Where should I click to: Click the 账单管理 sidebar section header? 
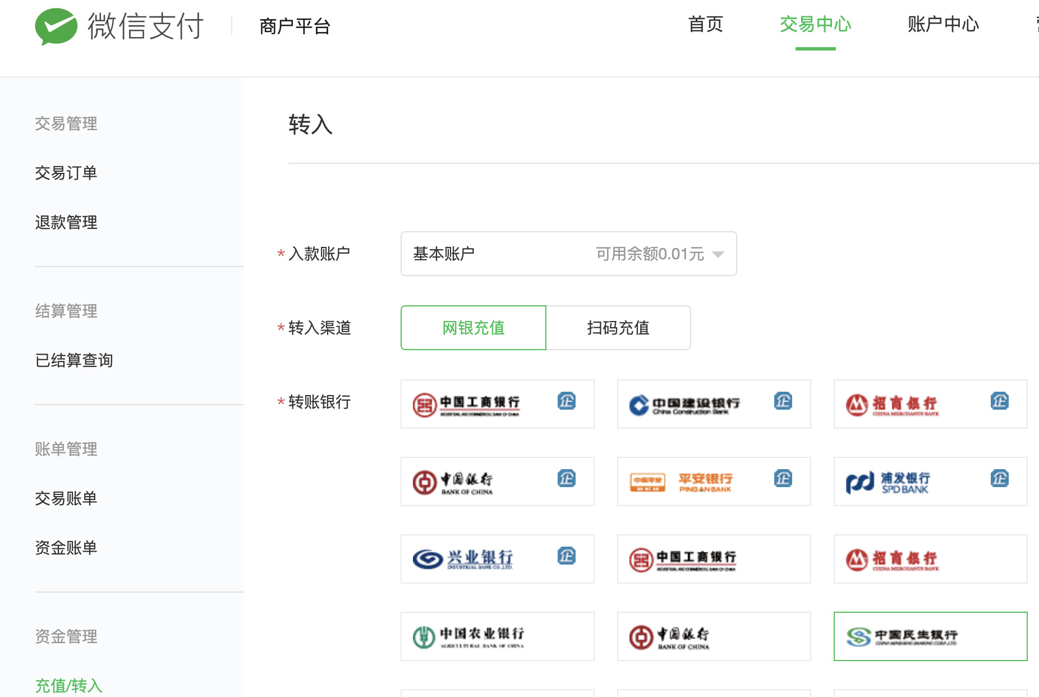(66, 449)
